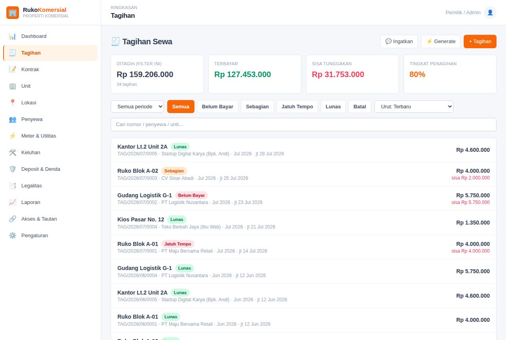This screenshot has width=506, height=340.
Task: Open invoice TAG/2026/06/0004 Gudang Logistik G-1
Action: point(304,272)
